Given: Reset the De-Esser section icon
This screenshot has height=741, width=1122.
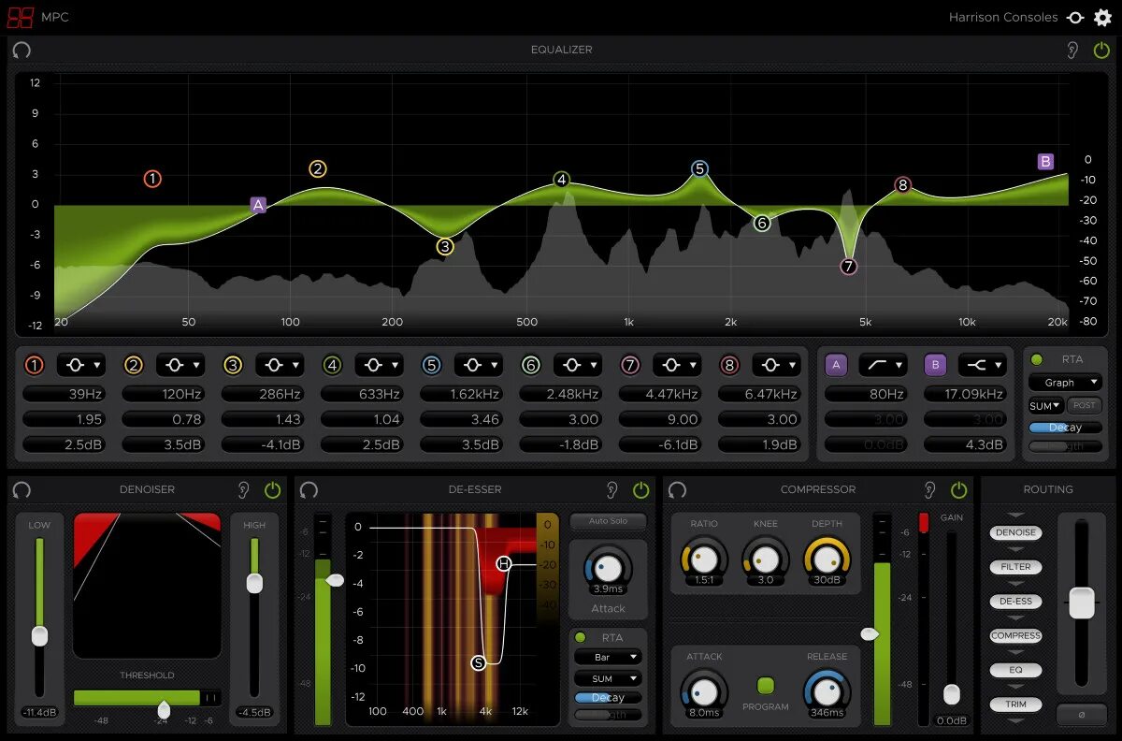Looking at the screenshot, I should click(309, 489).
